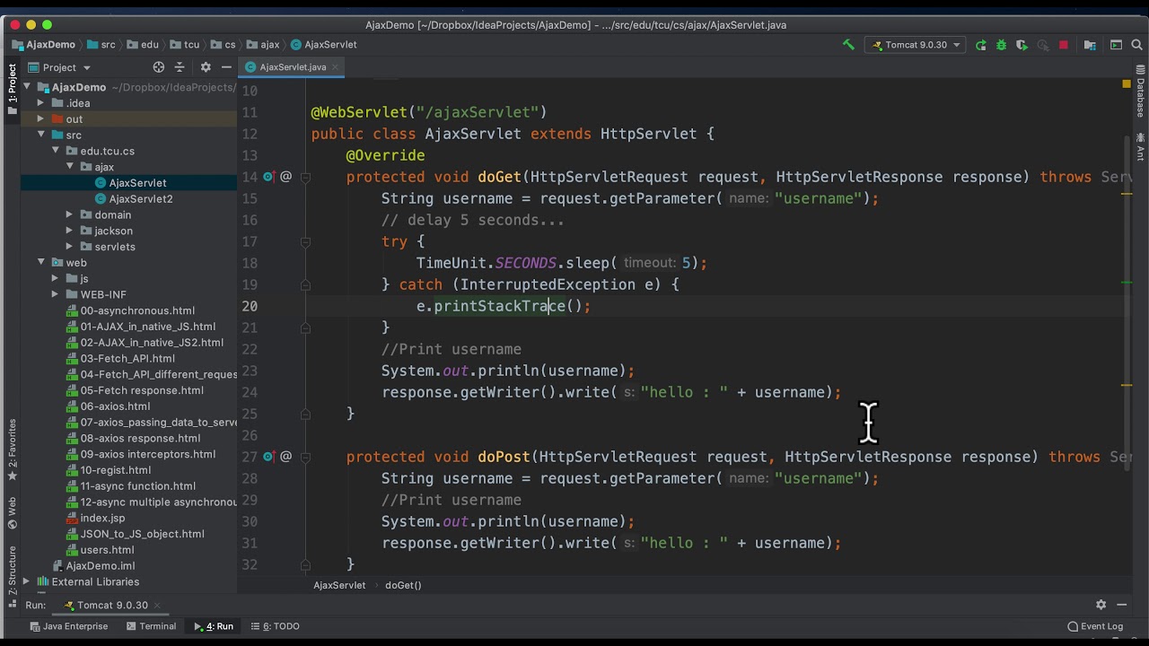The width and height of the screenshot is (1149, 646).
Task: Expand the jackson package
Action: coord(69,231)
